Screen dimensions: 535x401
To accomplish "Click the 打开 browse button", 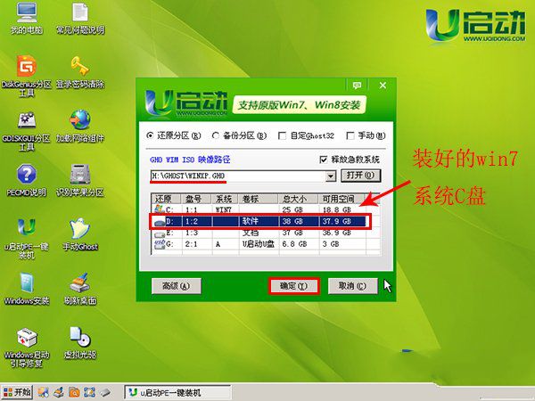I will (358, 176).
